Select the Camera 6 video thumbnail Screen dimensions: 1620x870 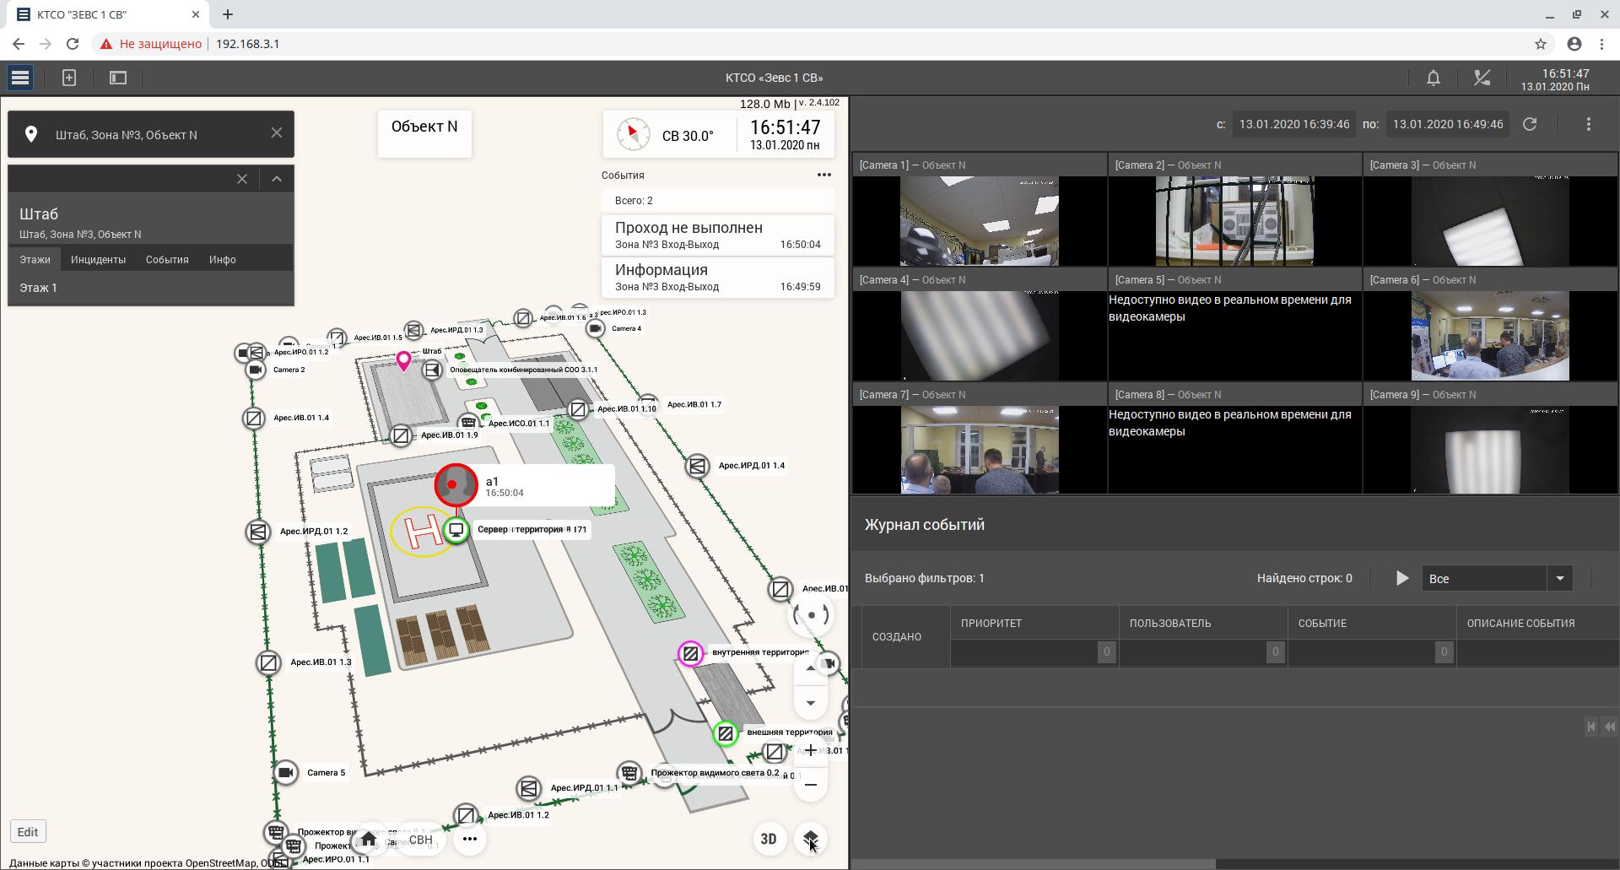point(1489,336)
